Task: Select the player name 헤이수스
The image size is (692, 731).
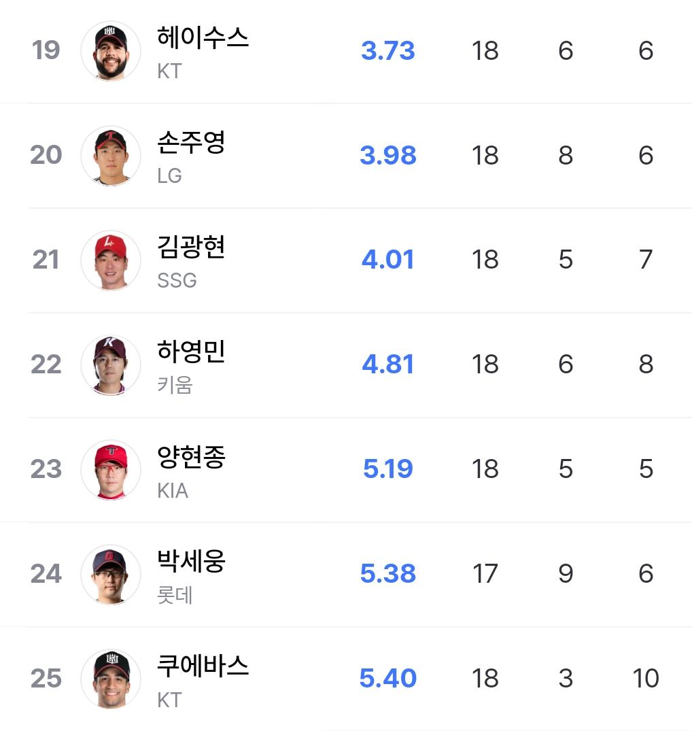Action: coord(203,37)
